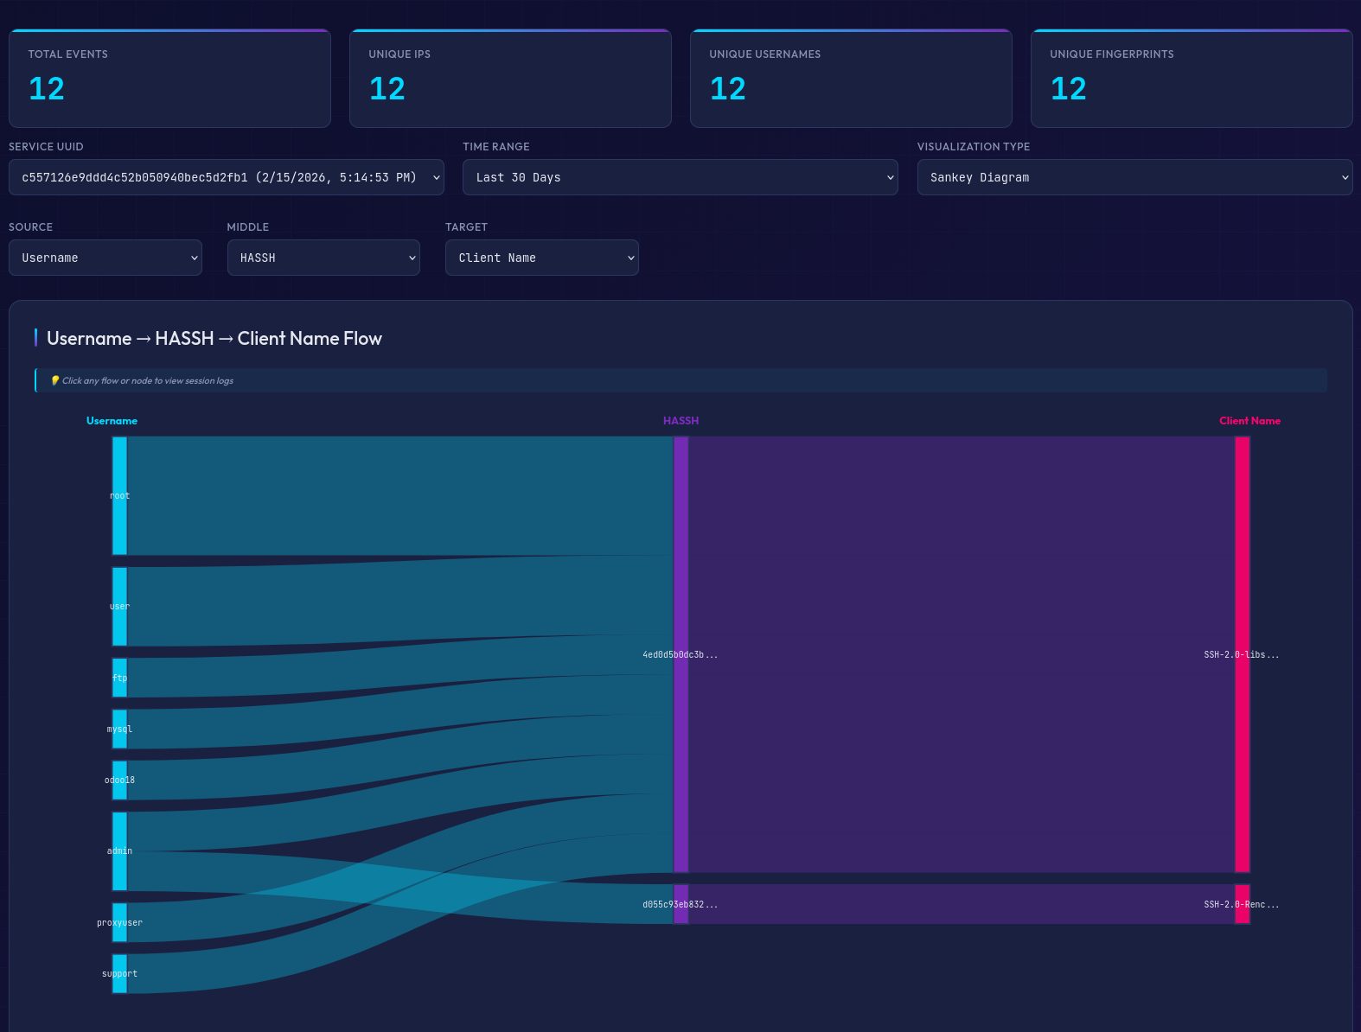Select the proxyuser username node
This screenshot has width=1361, height=1032.
point(119,922)
